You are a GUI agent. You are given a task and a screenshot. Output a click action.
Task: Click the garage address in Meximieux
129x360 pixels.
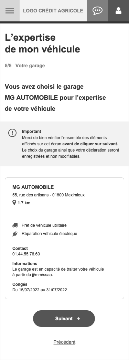click(49, 195)
